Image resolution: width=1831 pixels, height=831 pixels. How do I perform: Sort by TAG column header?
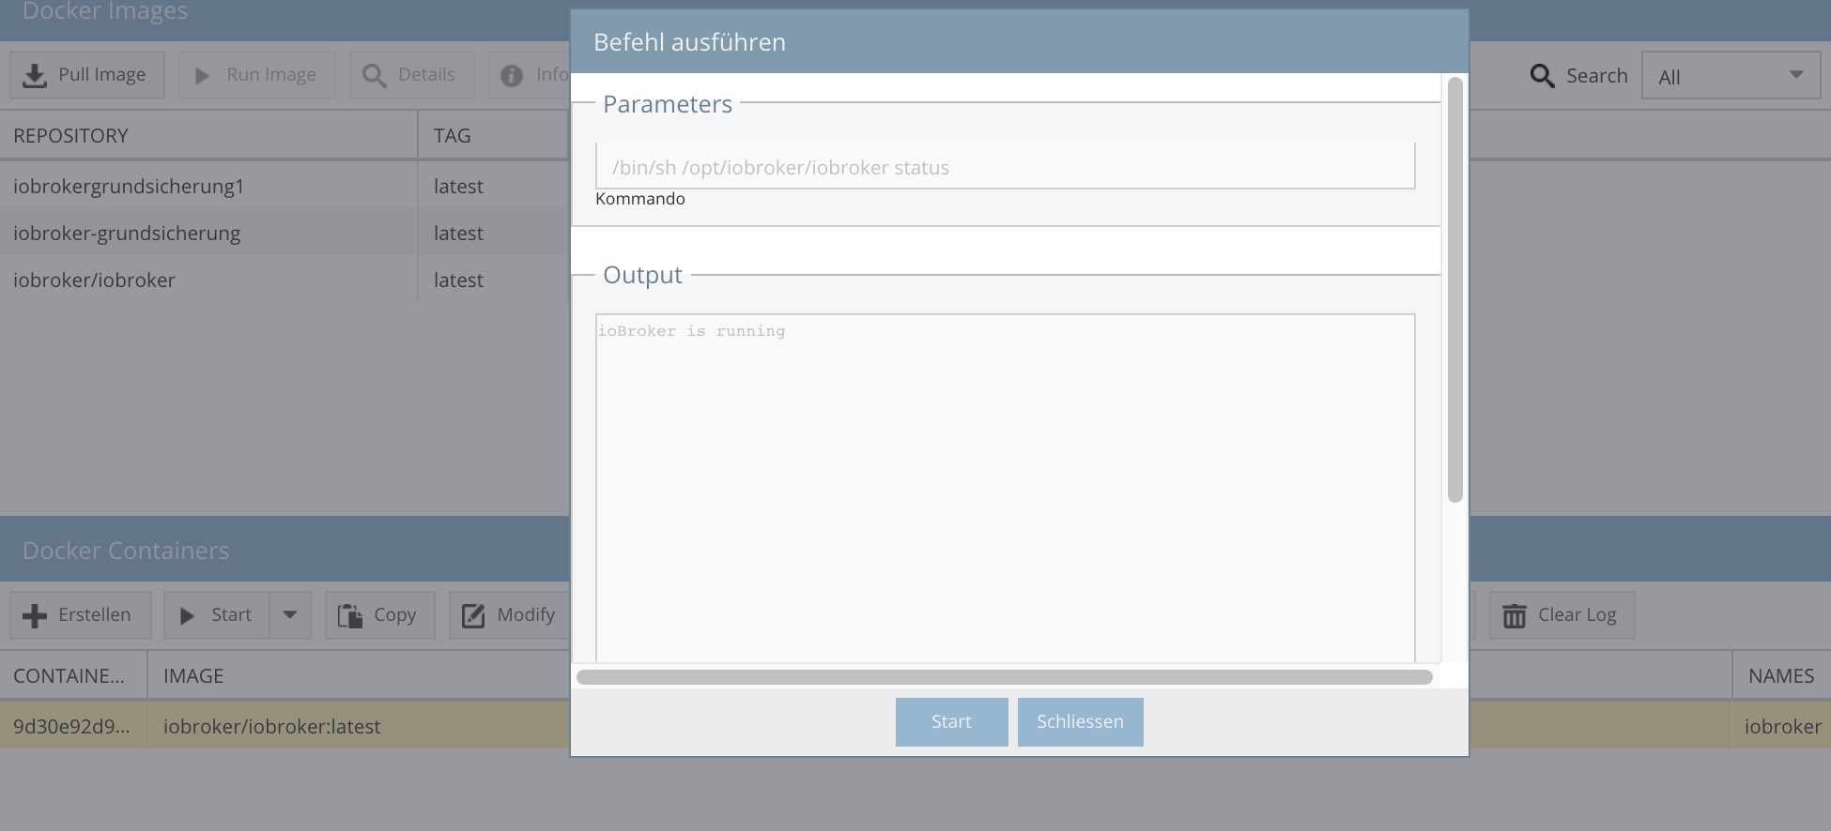point(493,136)
